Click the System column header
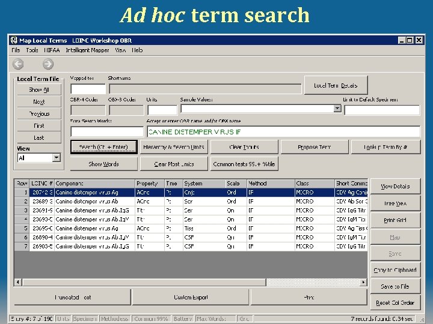433x324 pixels. point(204,184)
